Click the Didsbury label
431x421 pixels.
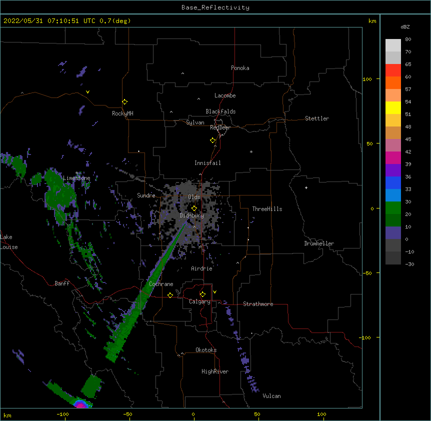pos(192,215)
